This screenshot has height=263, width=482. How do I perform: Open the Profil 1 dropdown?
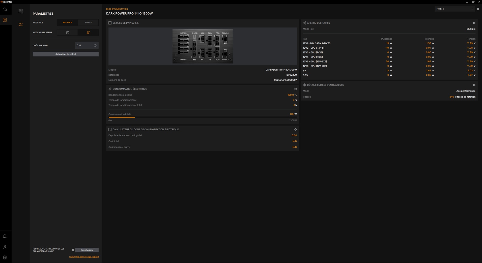pos(455,9)
